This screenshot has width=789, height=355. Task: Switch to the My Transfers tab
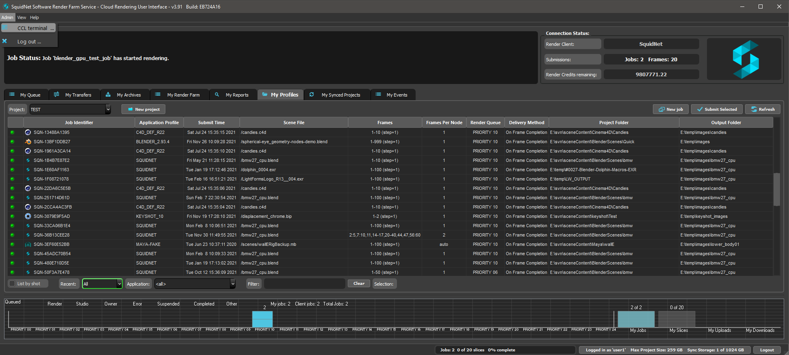click(74, 95)
